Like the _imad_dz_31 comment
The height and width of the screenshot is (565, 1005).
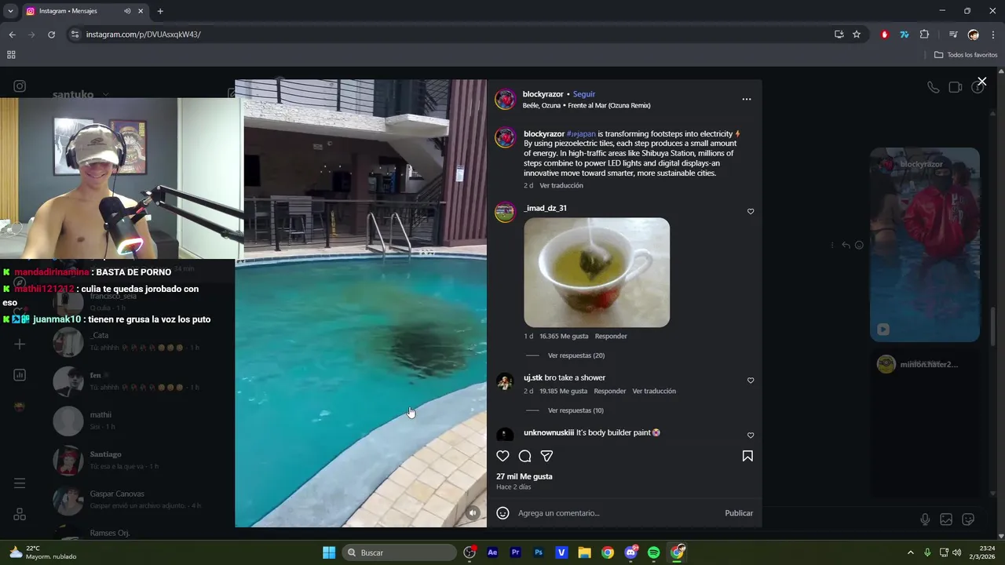pos(751,211)
